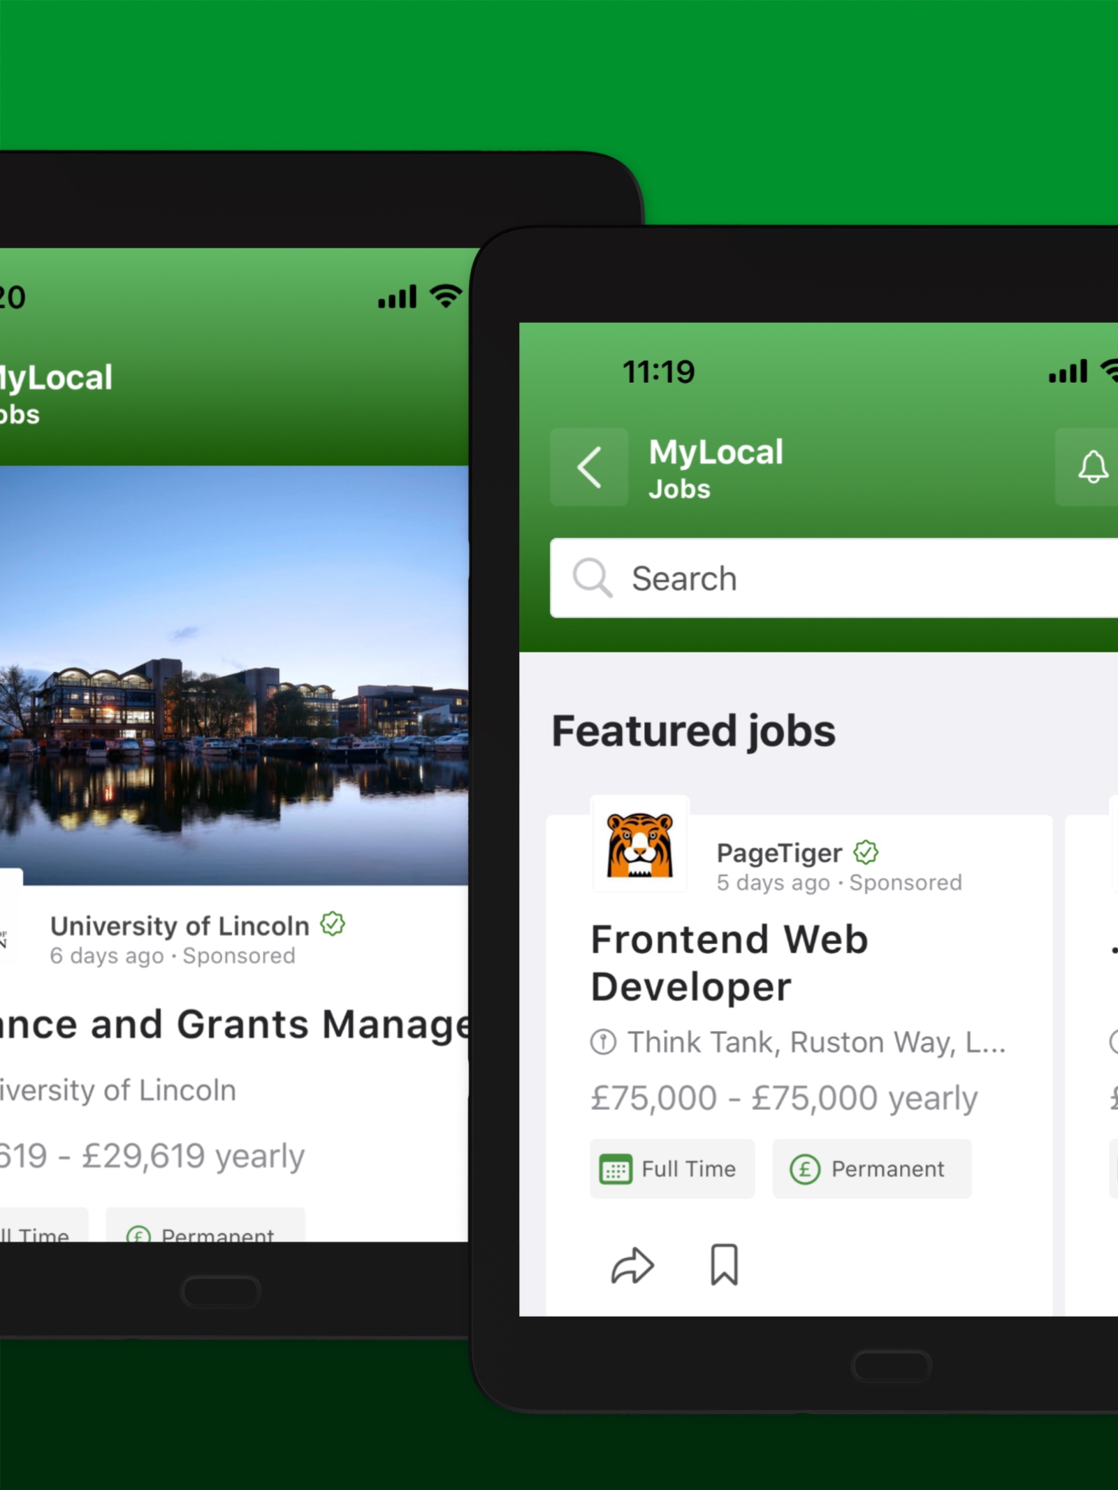Open the University of Lincoln company name

pos(180,926)
